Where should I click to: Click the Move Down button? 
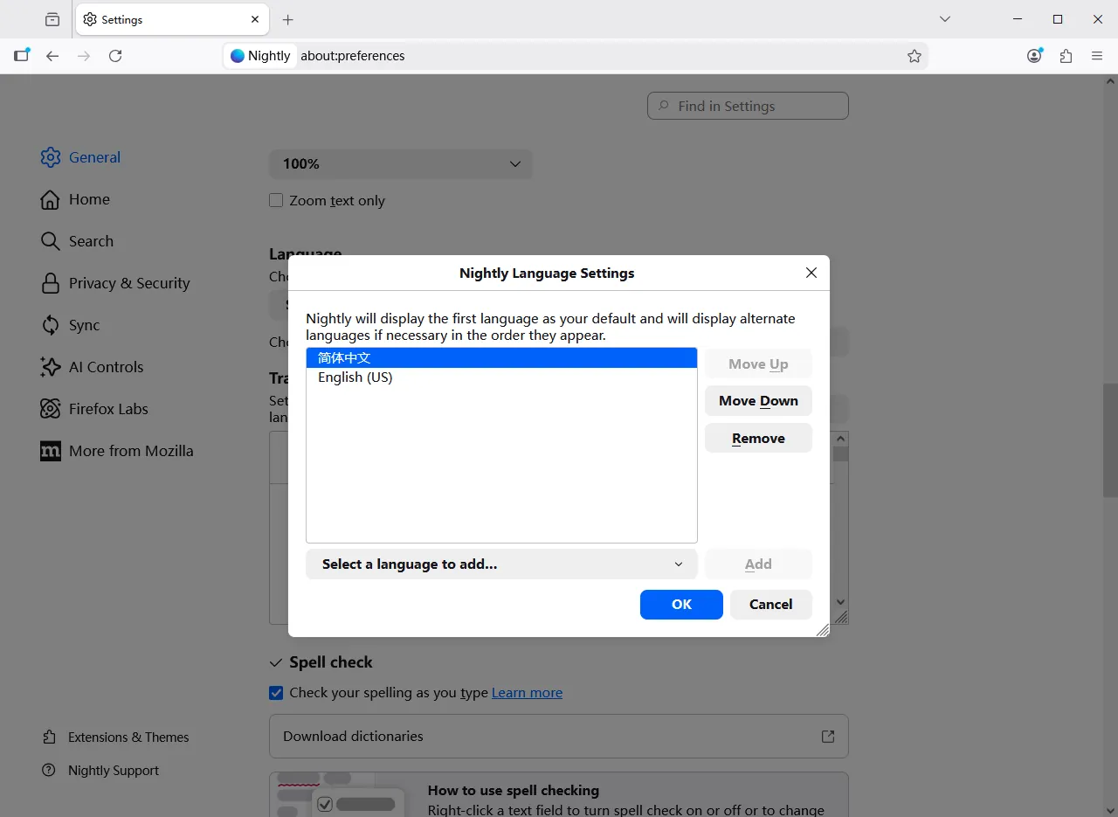[758, 400]
